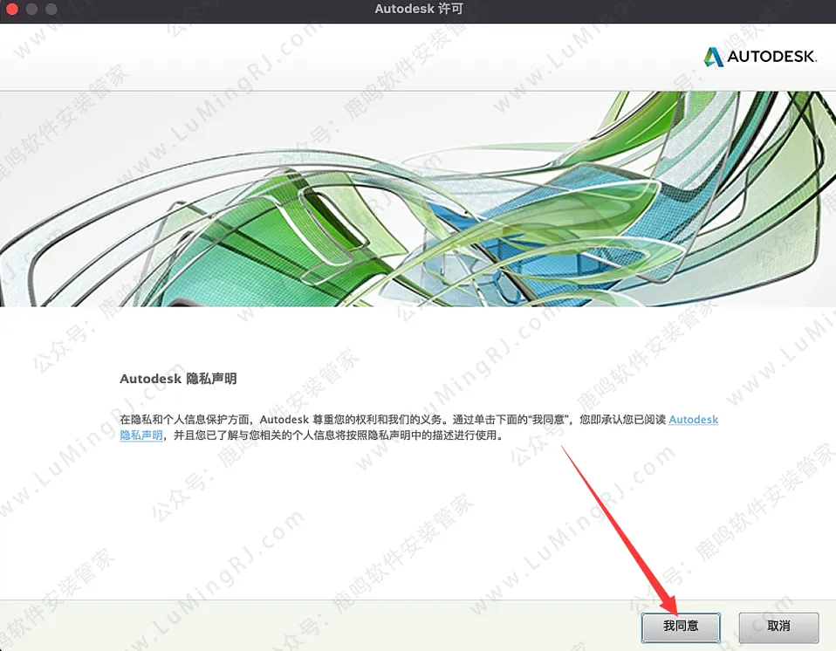
Task: Click the AUTODESK wordmark at the top right
Action: tap(771, 57)
